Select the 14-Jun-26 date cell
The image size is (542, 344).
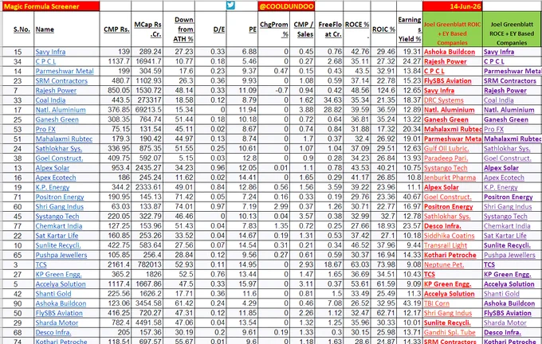453,6
